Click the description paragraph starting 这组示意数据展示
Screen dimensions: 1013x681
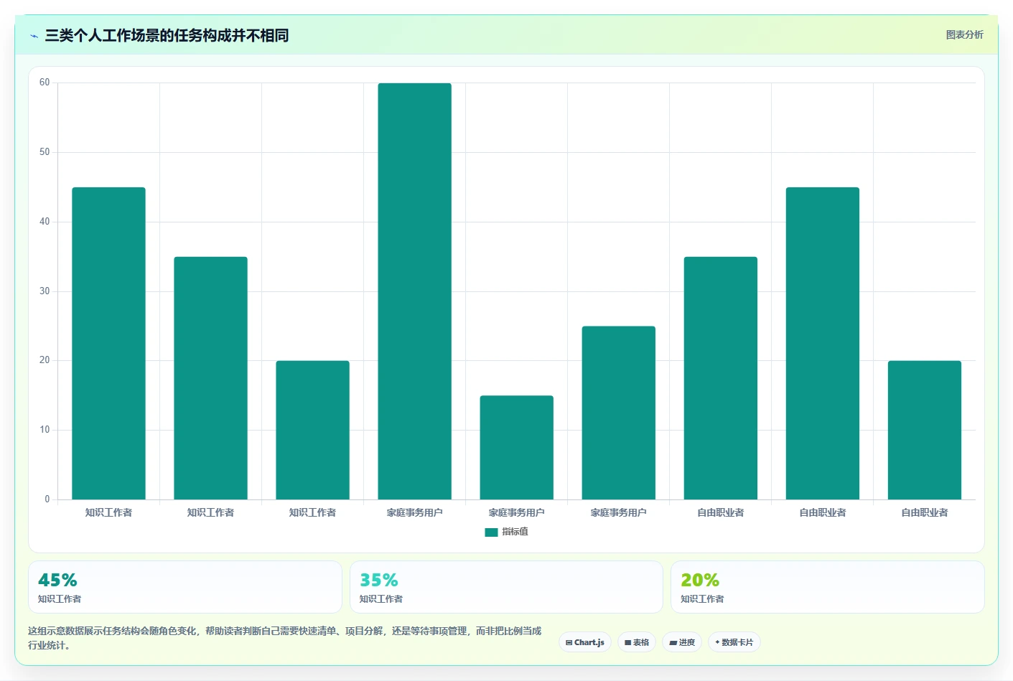[285, 638]
